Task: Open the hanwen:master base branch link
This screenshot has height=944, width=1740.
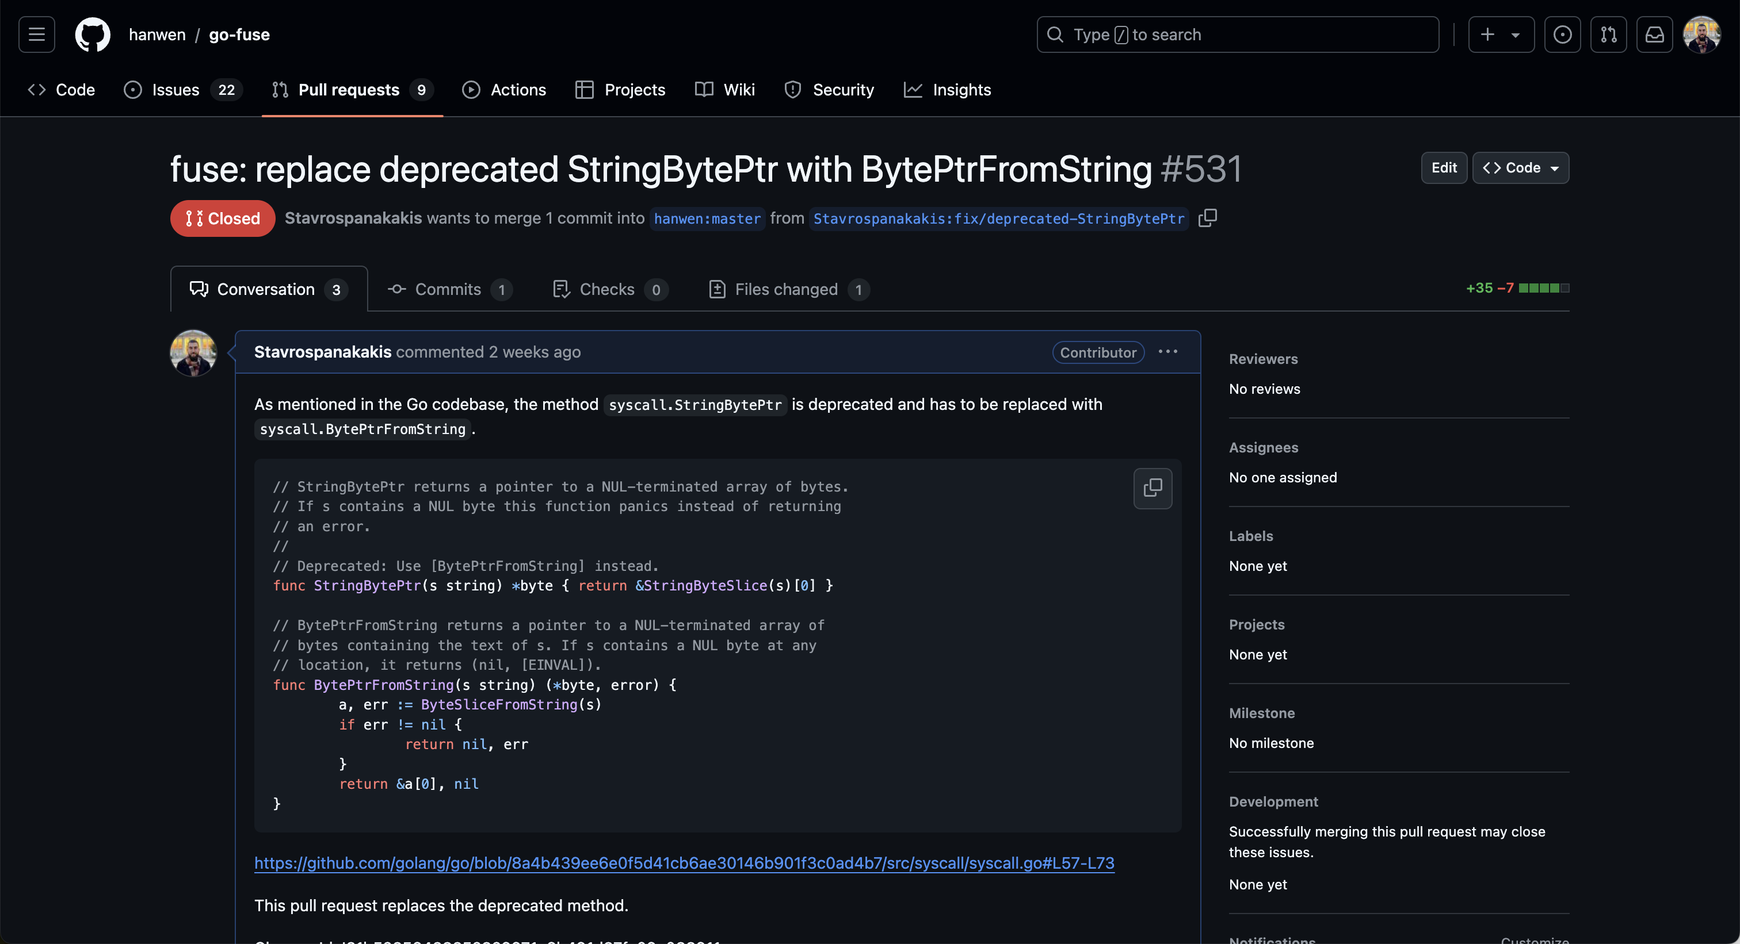Action: 707,218
